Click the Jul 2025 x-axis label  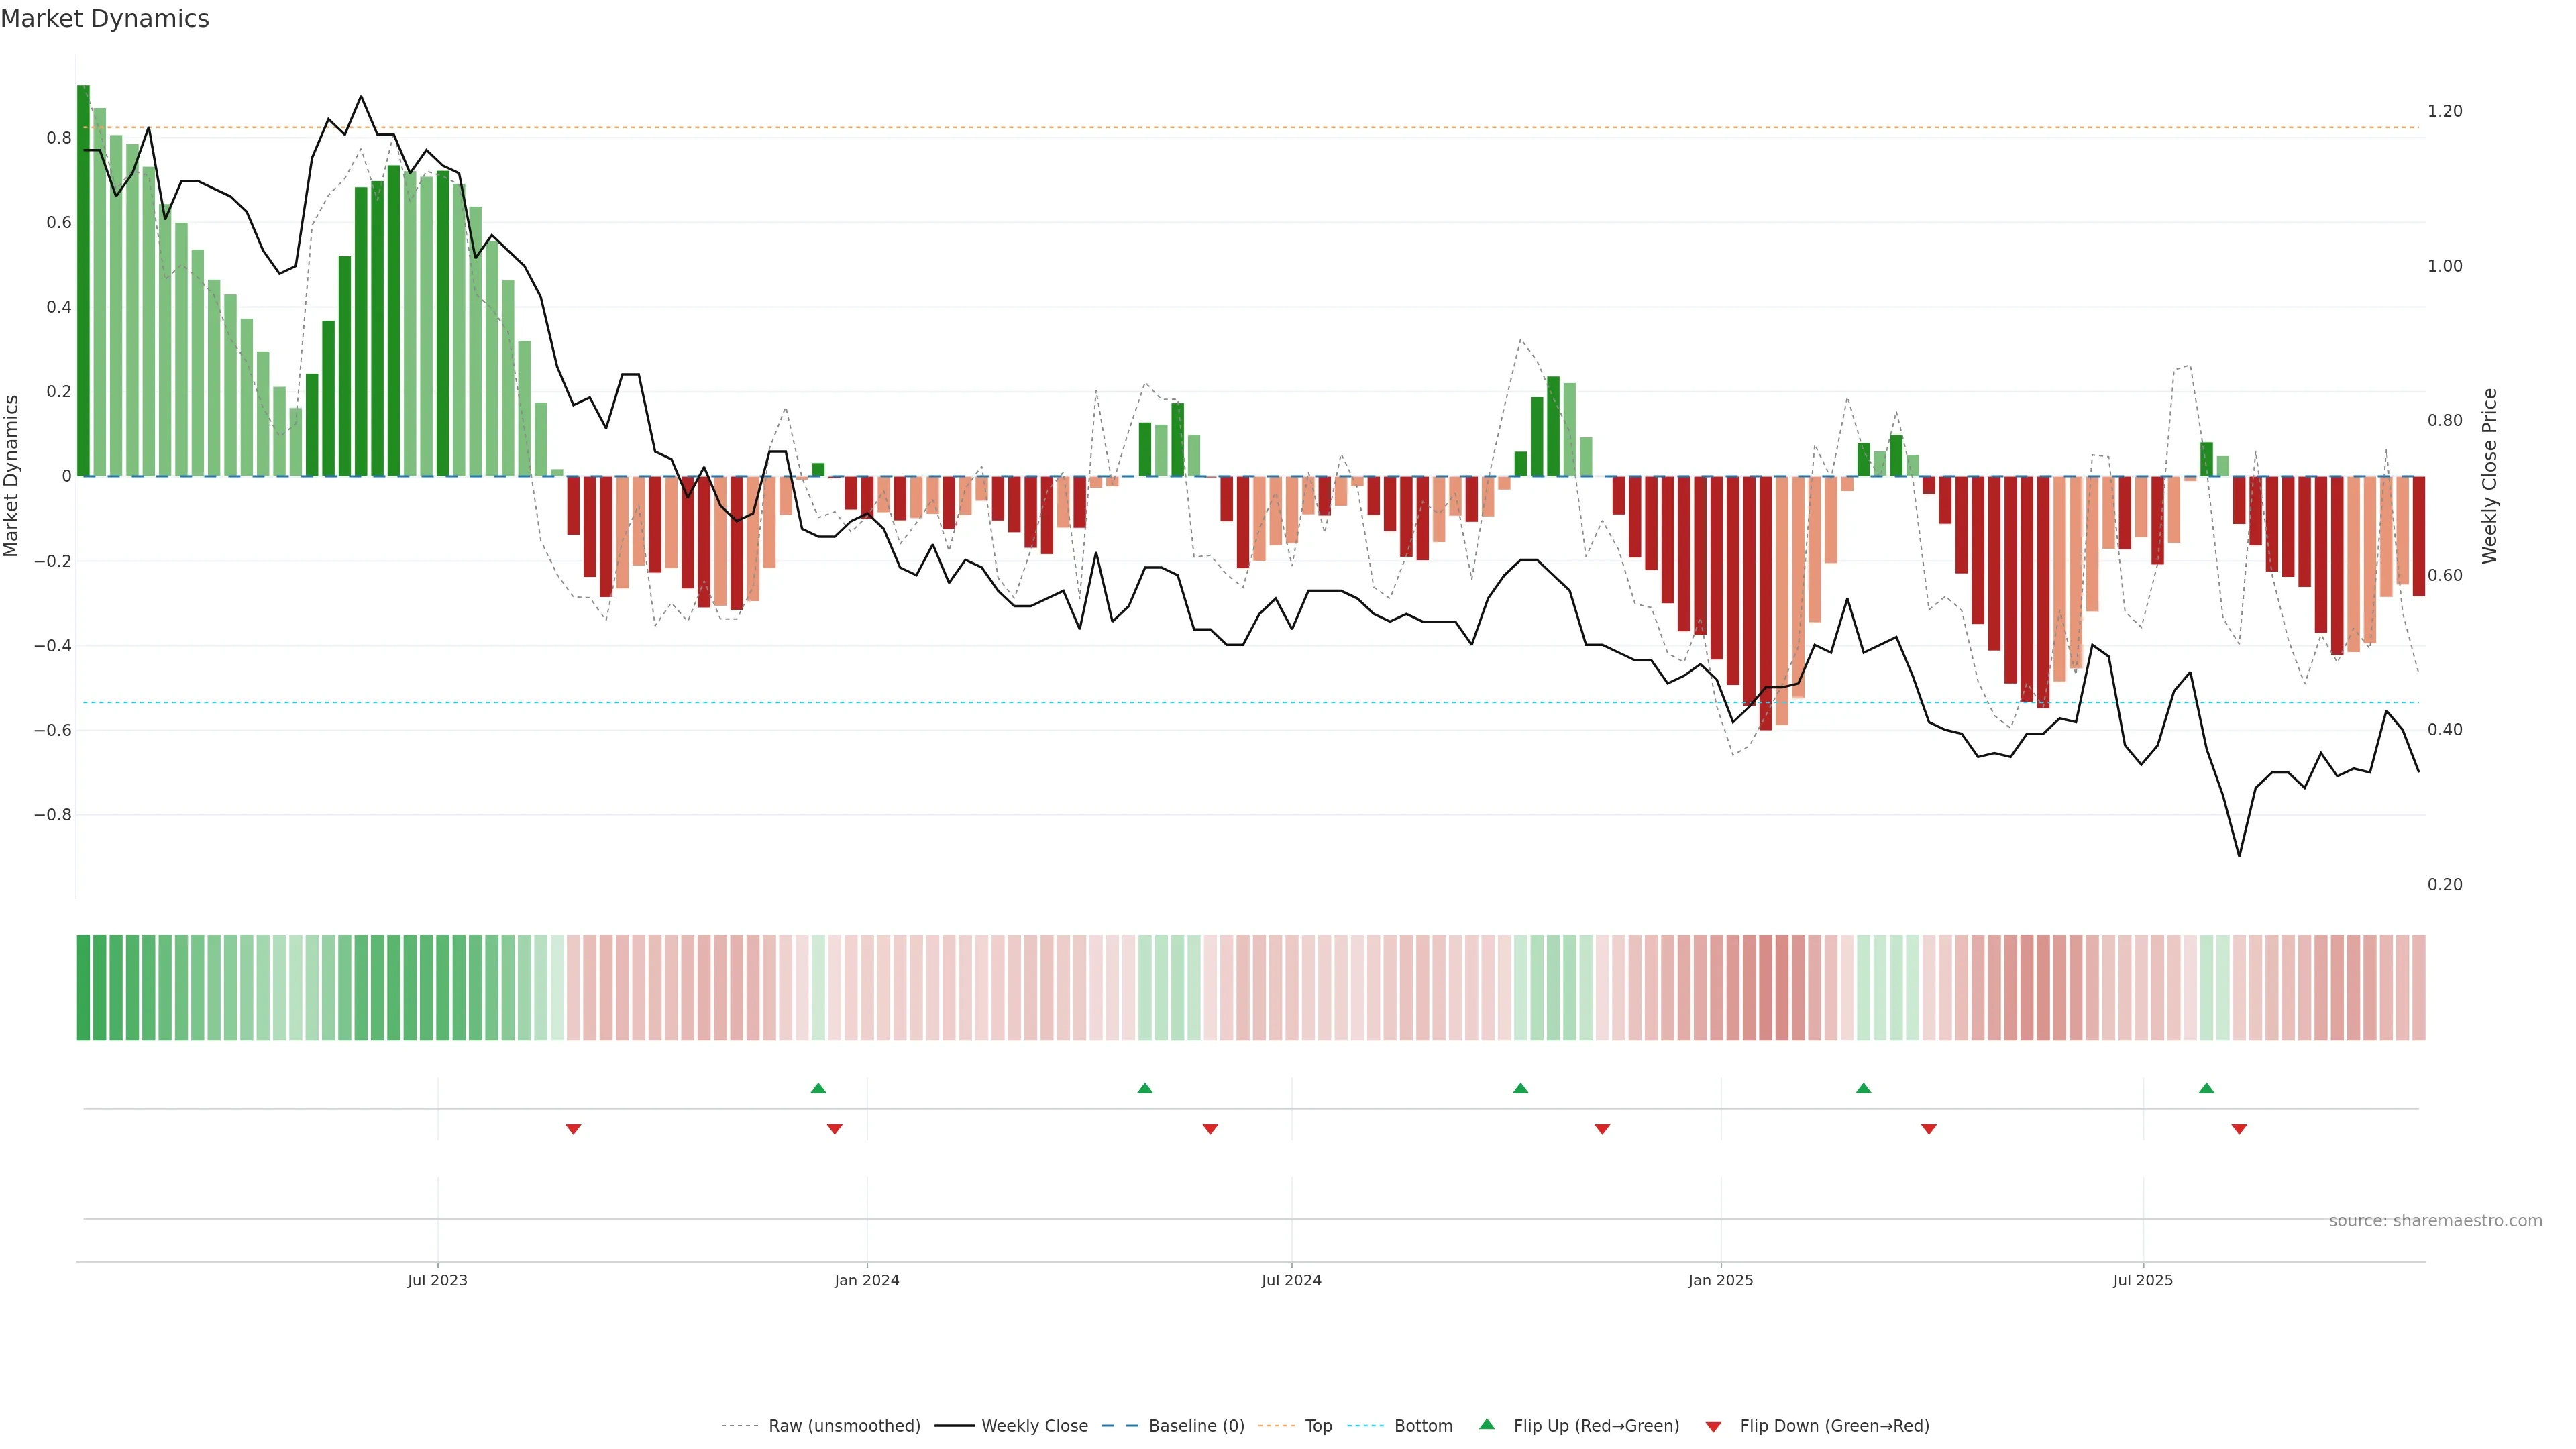(x=2143, y=1280)
